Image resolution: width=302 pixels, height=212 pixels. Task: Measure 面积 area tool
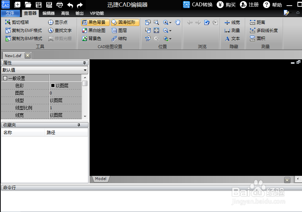[x=257, y=39]
